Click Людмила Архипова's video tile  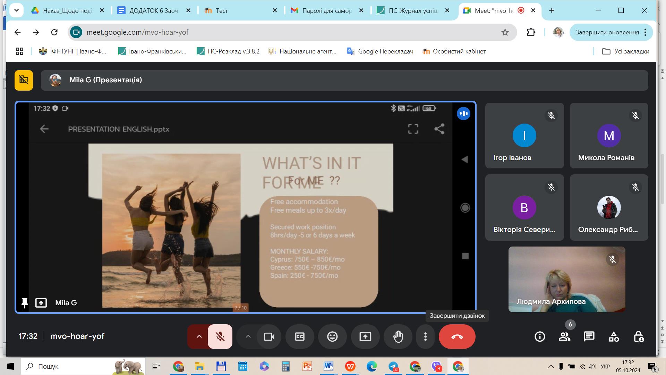(566, 279)
